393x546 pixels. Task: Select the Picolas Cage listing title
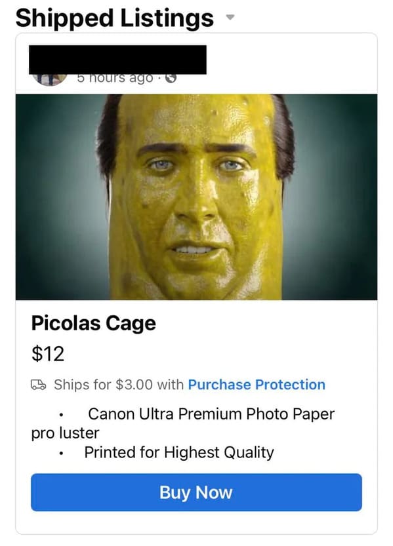point(94,323)
